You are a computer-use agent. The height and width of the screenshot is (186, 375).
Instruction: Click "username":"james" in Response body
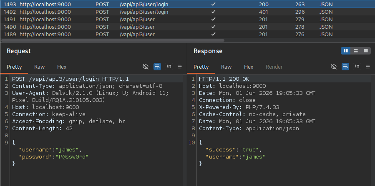[x=236, y=157]
